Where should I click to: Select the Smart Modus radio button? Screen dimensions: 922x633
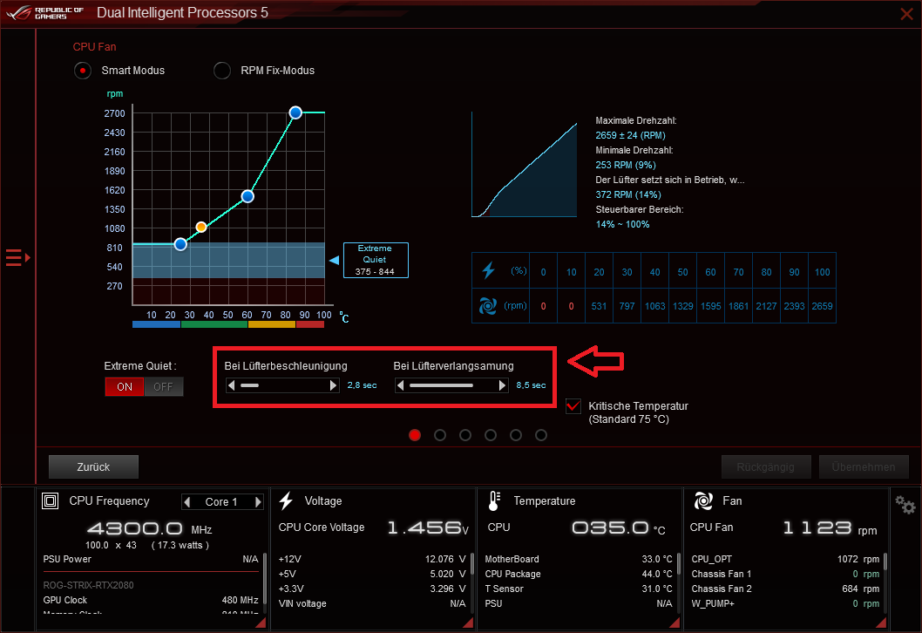click(x=83, y=71)
